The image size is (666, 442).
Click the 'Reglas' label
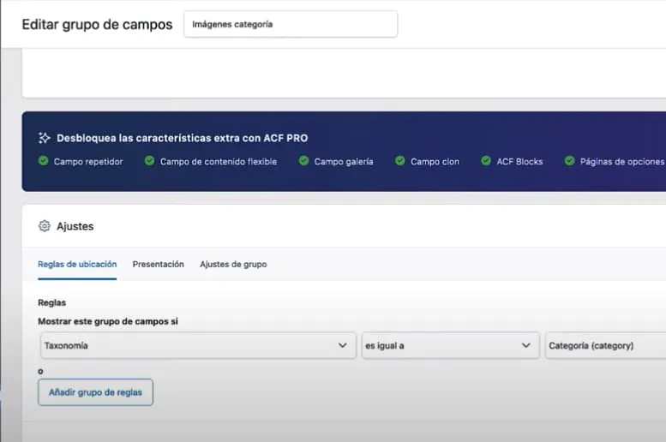[51, 302]
